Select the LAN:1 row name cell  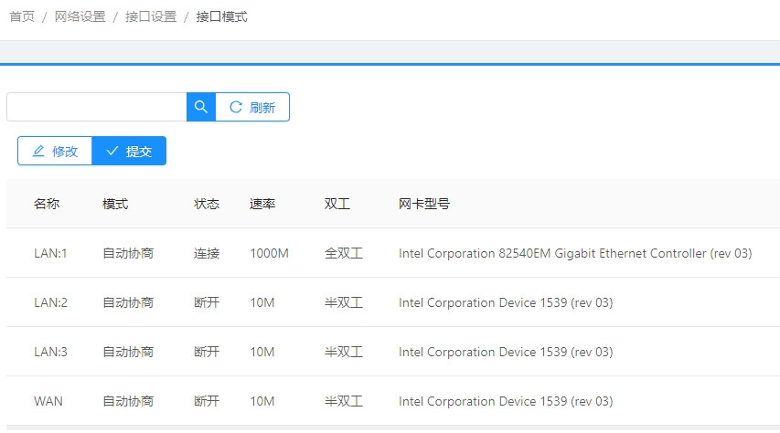click(50, 253)
